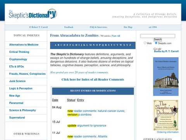Click the Search button
186x140 pixels.
tap(158, 40)
